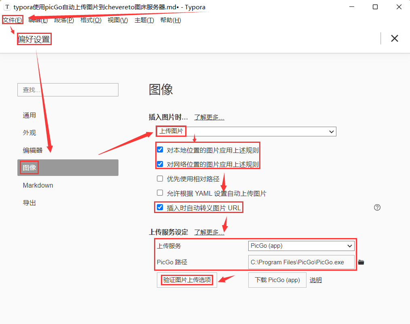Click the folder browse icon for PicGo path
The height and width of the screenshot is (324, 410).
pyautogui.click(x=361, y=262)
